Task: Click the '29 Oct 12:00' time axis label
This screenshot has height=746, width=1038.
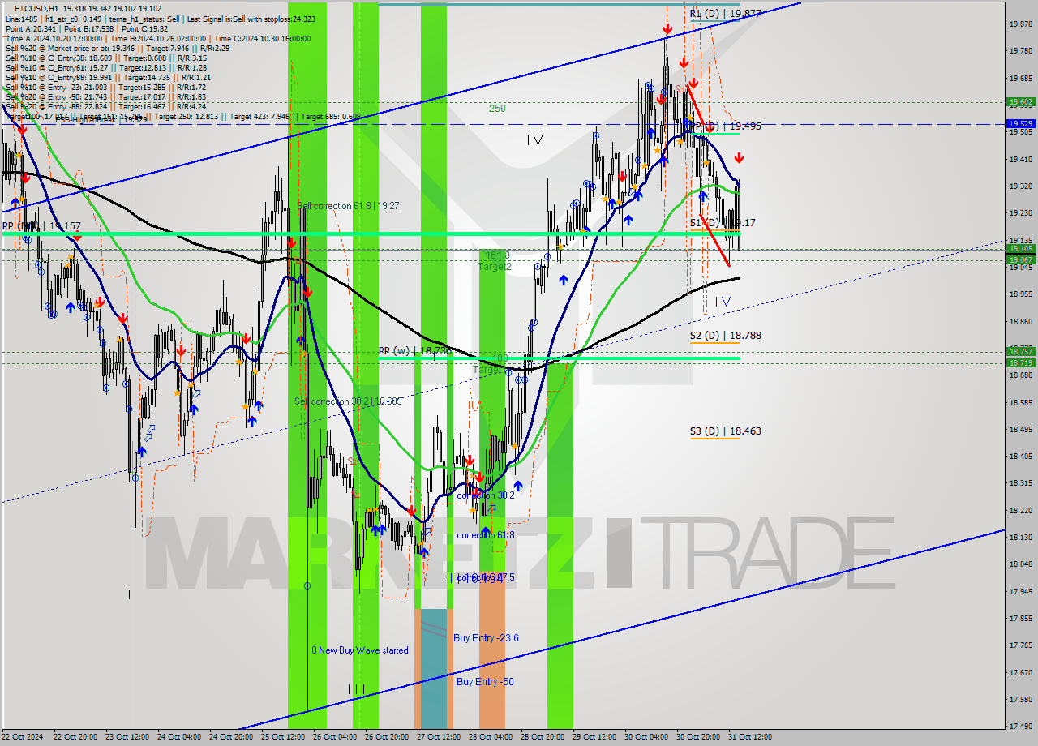Action: 596,737
